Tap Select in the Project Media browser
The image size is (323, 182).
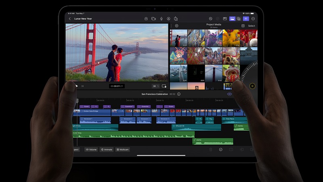[251, 26]
